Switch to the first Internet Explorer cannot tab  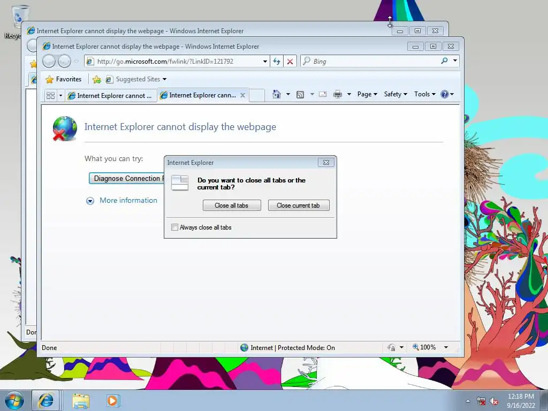point(110,95)
